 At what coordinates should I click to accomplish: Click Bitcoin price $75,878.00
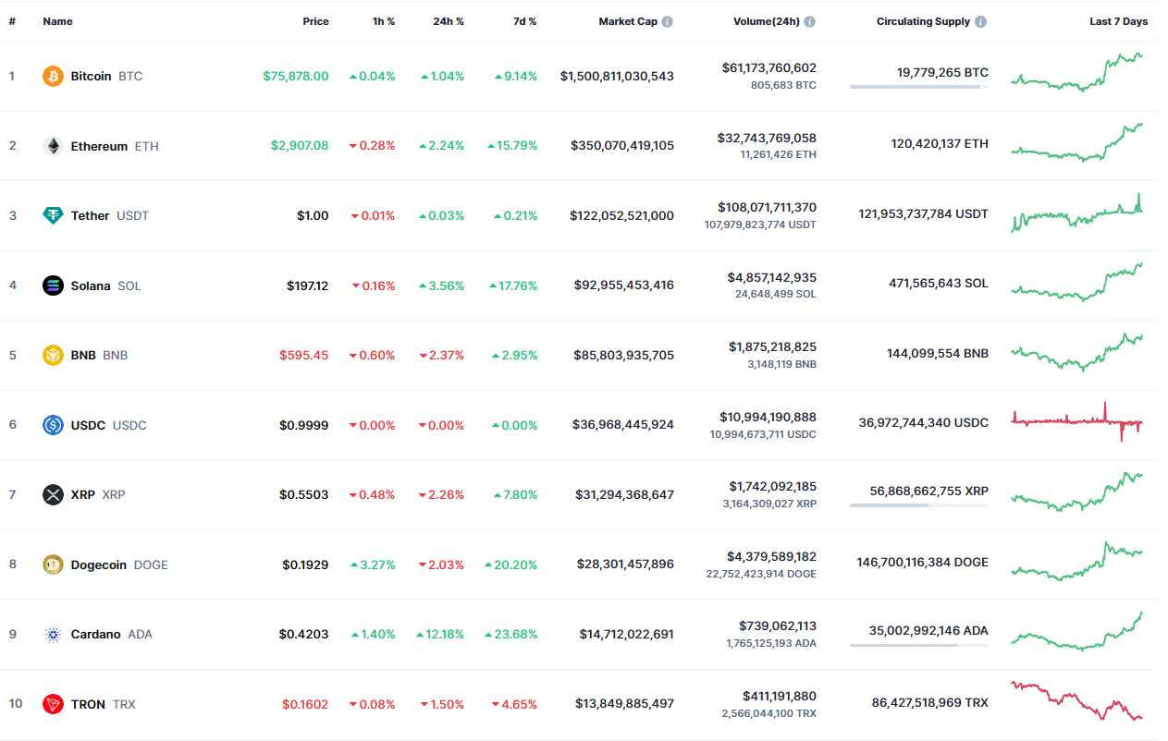(x=295, y=76)
